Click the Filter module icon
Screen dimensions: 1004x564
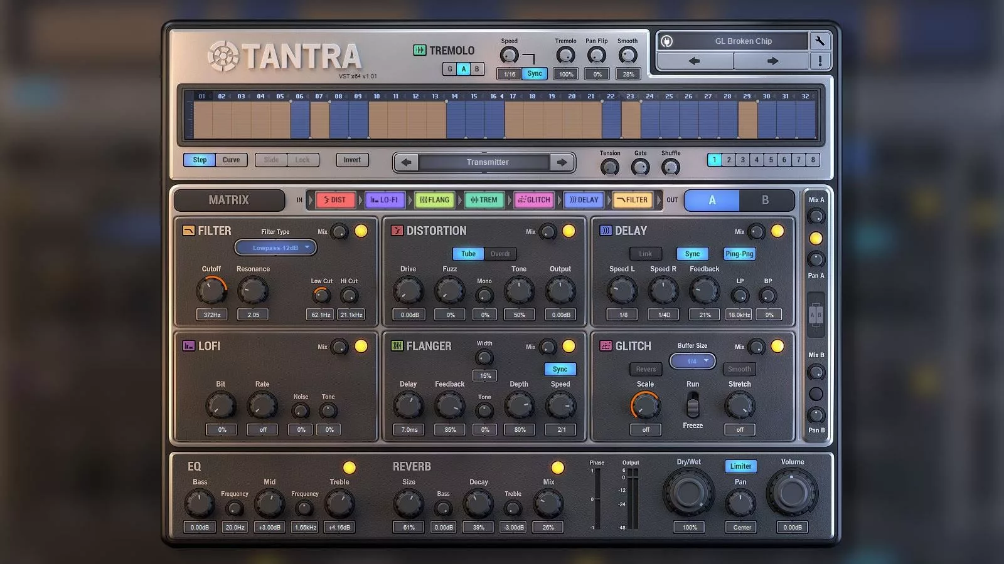tap(188, 231)
